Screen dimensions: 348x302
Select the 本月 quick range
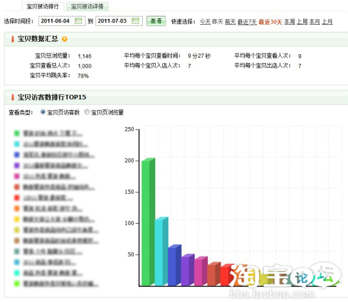[x=314, y=22]
